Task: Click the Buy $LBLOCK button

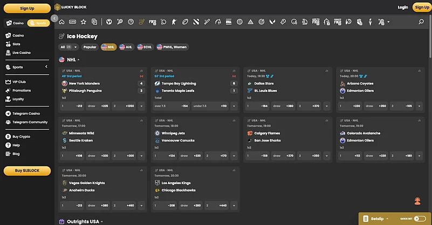Action: coord(28,171)
